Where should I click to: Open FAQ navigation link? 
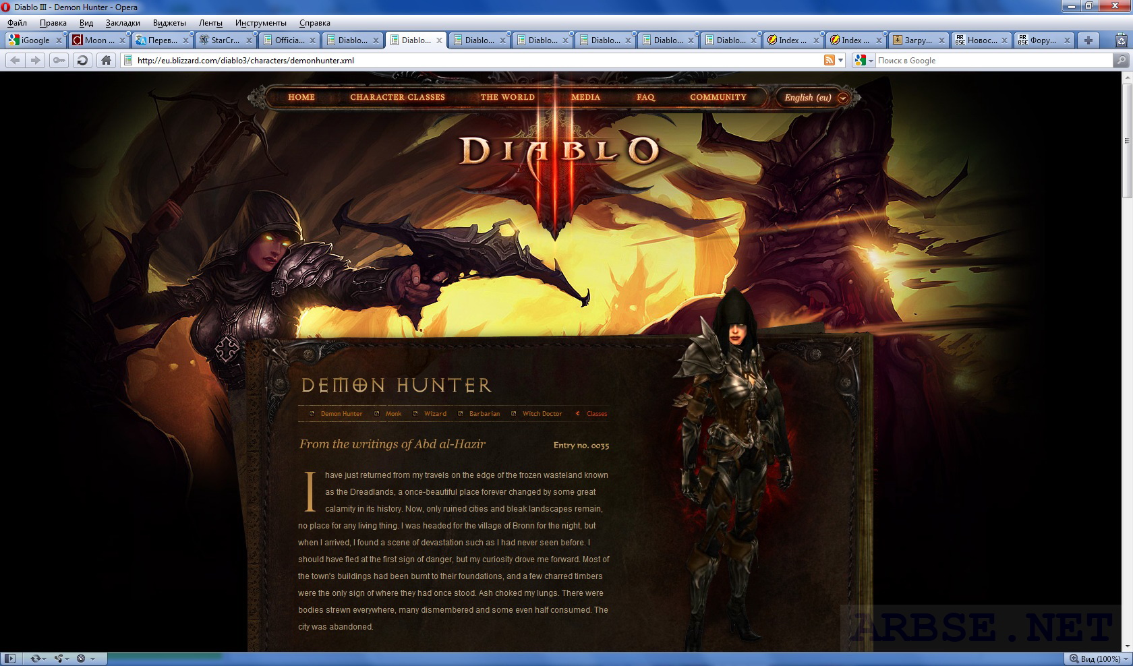point(645,97)
